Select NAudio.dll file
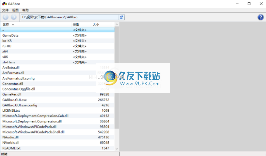266x156 pixels. coord(57,137)
